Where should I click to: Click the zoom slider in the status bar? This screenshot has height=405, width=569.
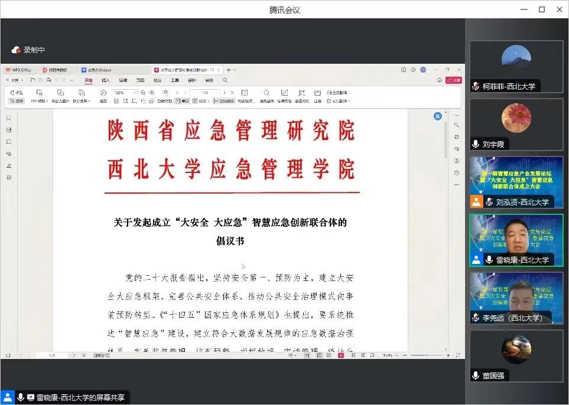(x=427, y=355)
